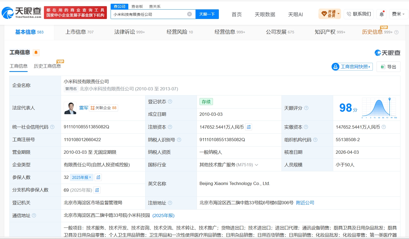Click help icon beside 统一社会信用代码
409x239 pixels.
52,127
